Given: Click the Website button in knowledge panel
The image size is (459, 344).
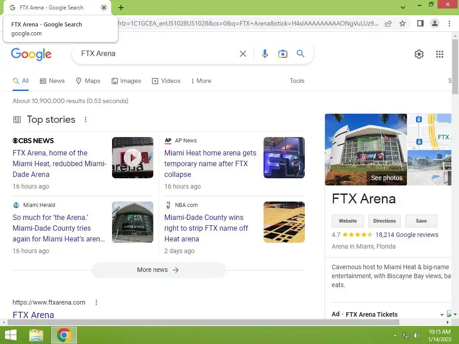Looking at the screenshot, I should pyautogui.click(x=348, y=221).
